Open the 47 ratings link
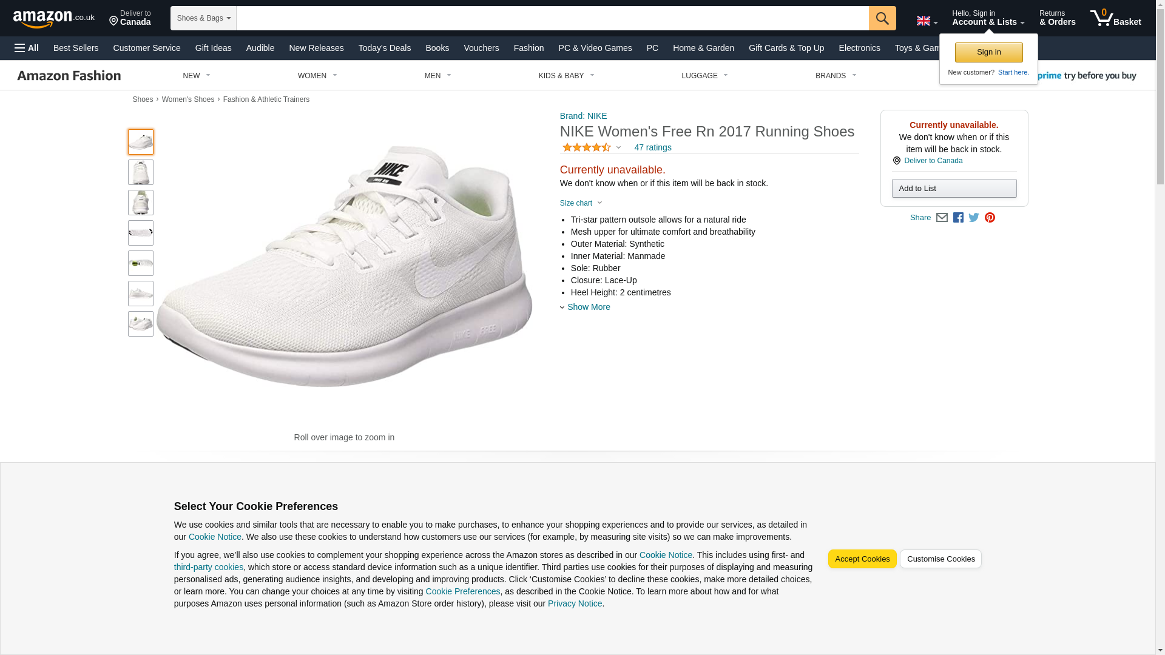The width and height of the screenshot is (1165, 655). click(x=652, y=147)
